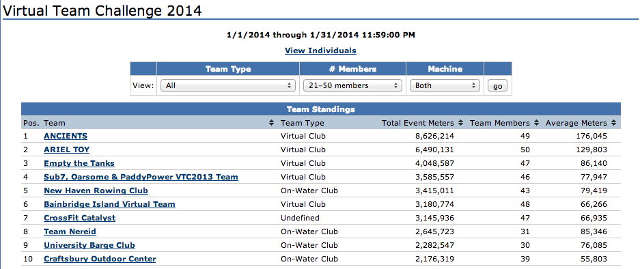Open the ANCIENTS team link
640x269 pixels.
tap(66, 136)
